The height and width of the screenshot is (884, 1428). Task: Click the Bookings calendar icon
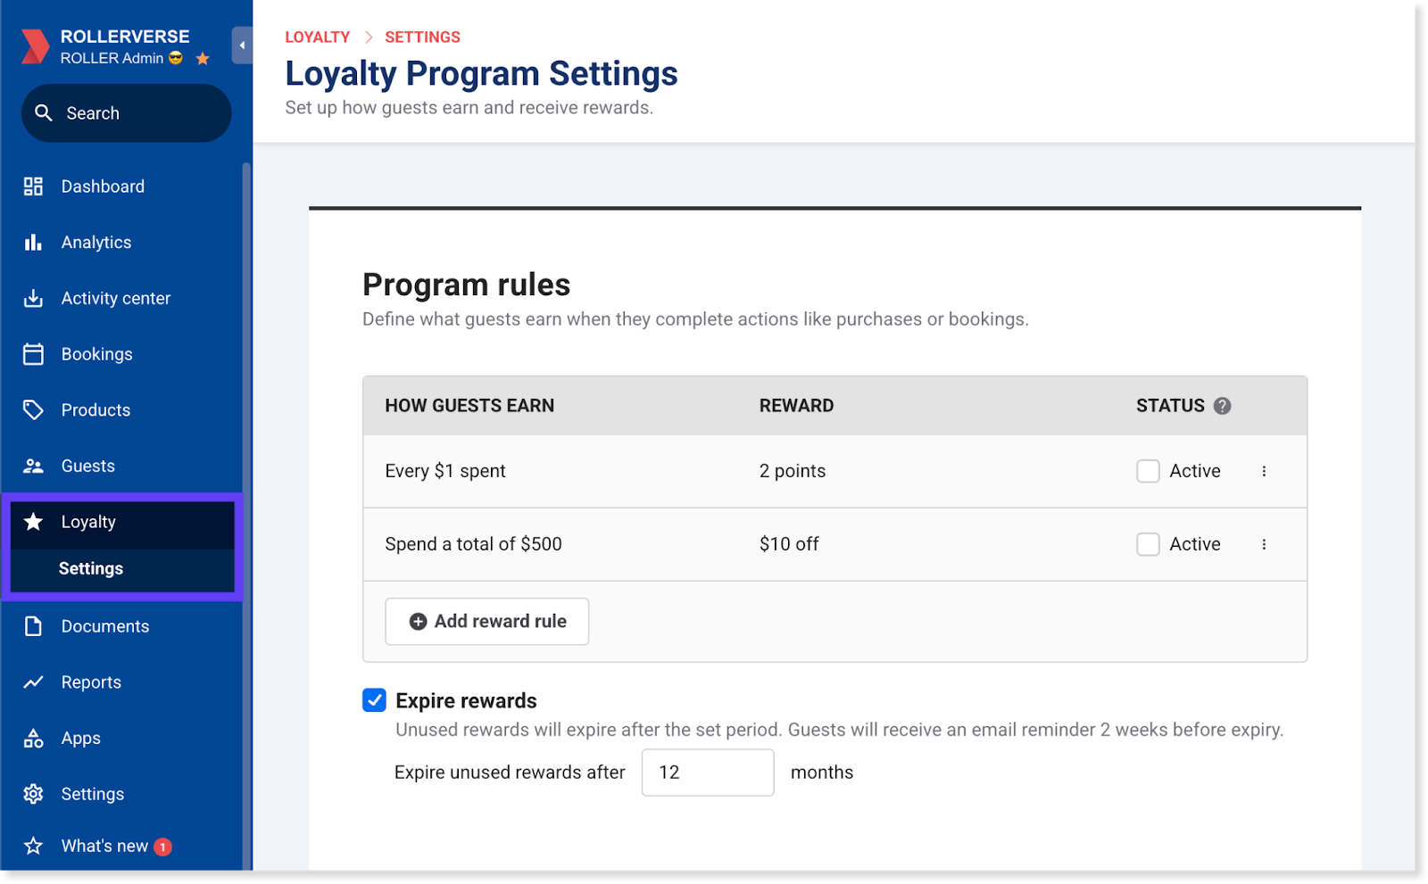pos(33,354)
